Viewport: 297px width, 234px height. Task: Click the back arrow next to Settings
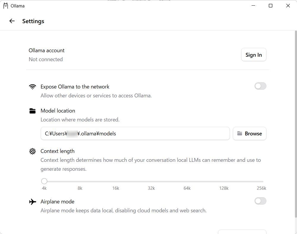coord(12,21)
